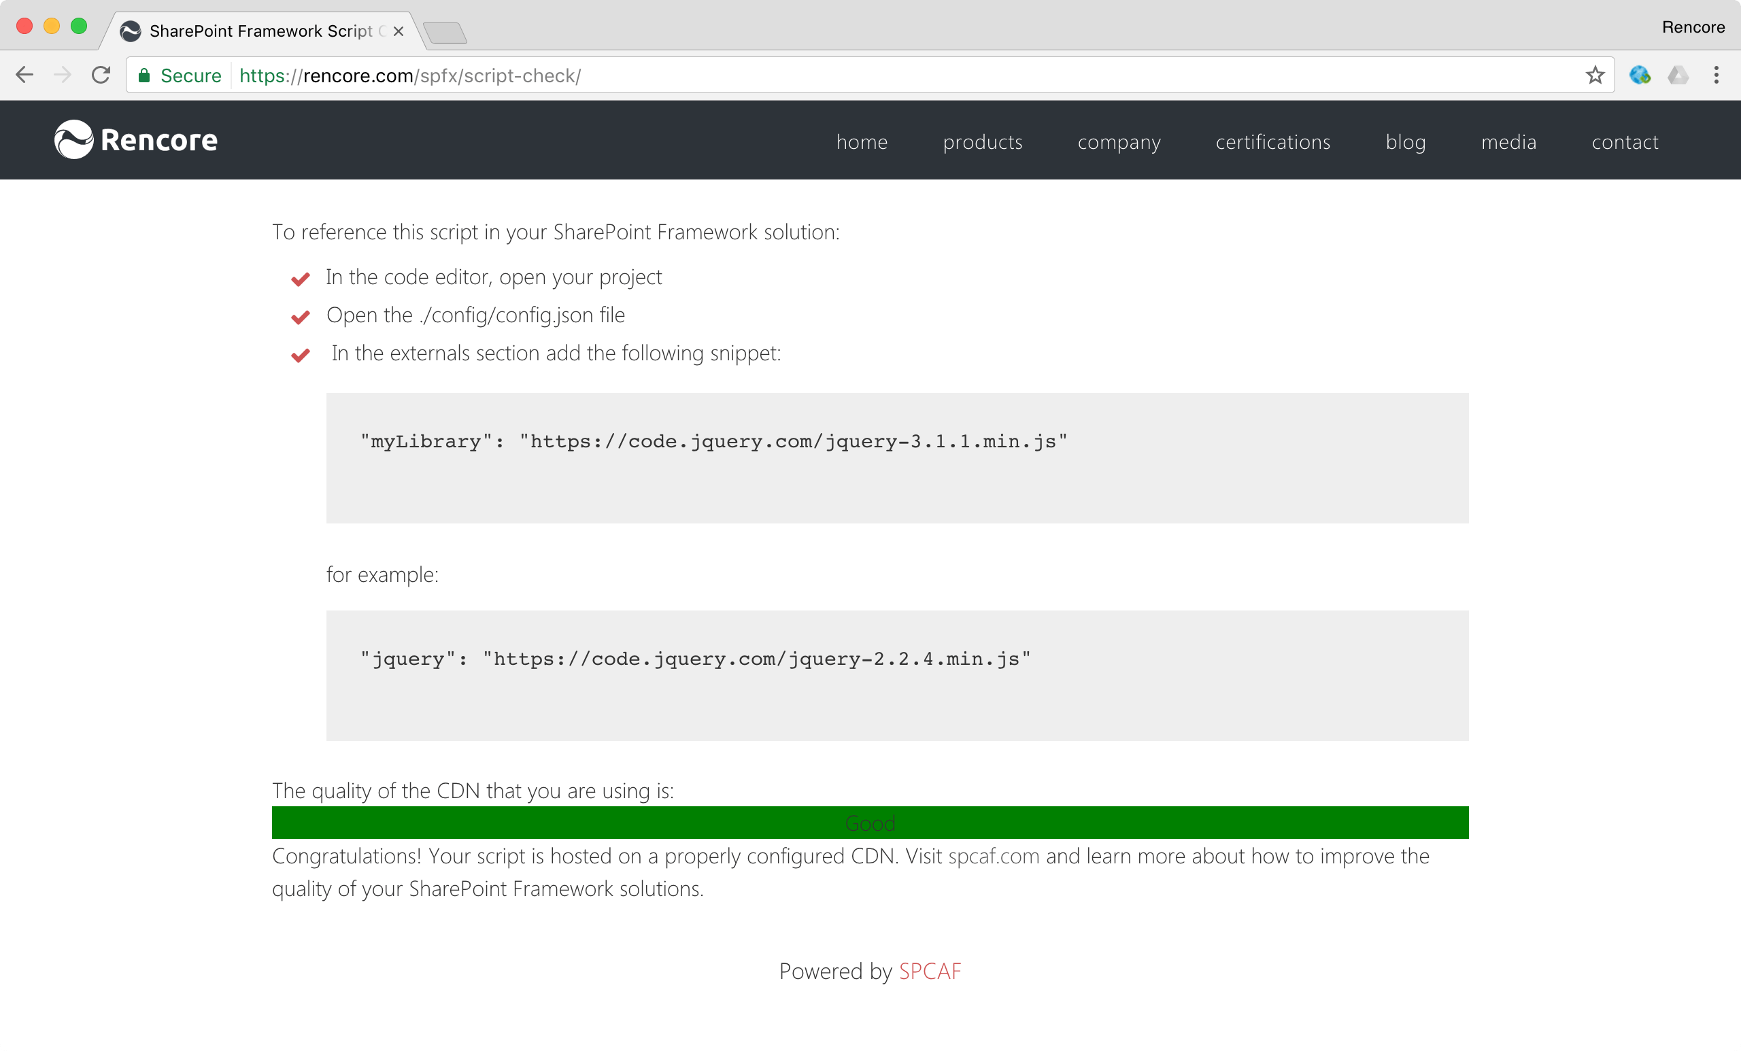Click the address bar URL
This screenshot has width=1741, height=1051.
point(410,75)
